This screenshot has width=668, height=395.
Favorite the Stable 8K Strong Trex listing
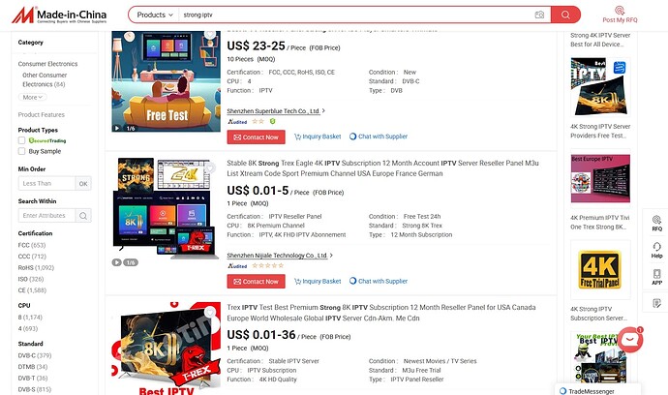point(210,168)
